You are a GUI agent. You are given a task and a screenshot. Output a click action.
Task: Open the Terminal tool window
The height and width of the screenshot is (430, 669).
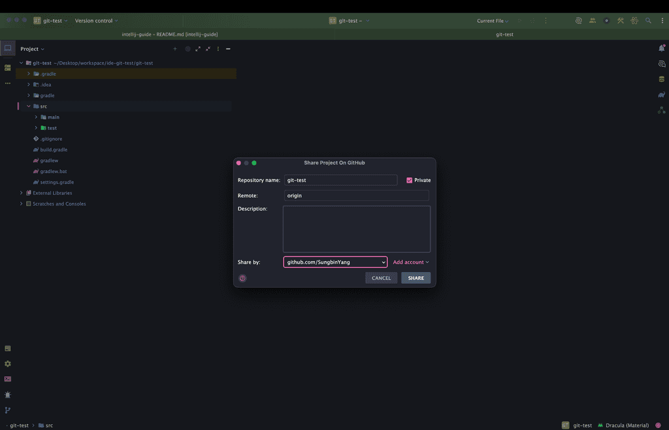click(x=8, y=379)
